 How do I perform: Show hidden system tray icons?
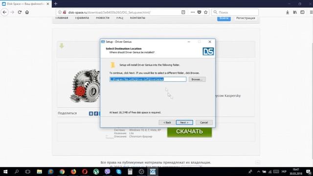(x=259, y=172)
